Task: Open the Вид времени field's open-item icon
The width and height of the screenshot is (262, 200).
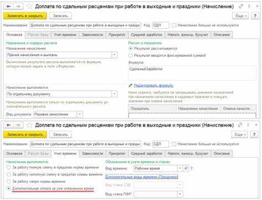Action: pos(186,168)
